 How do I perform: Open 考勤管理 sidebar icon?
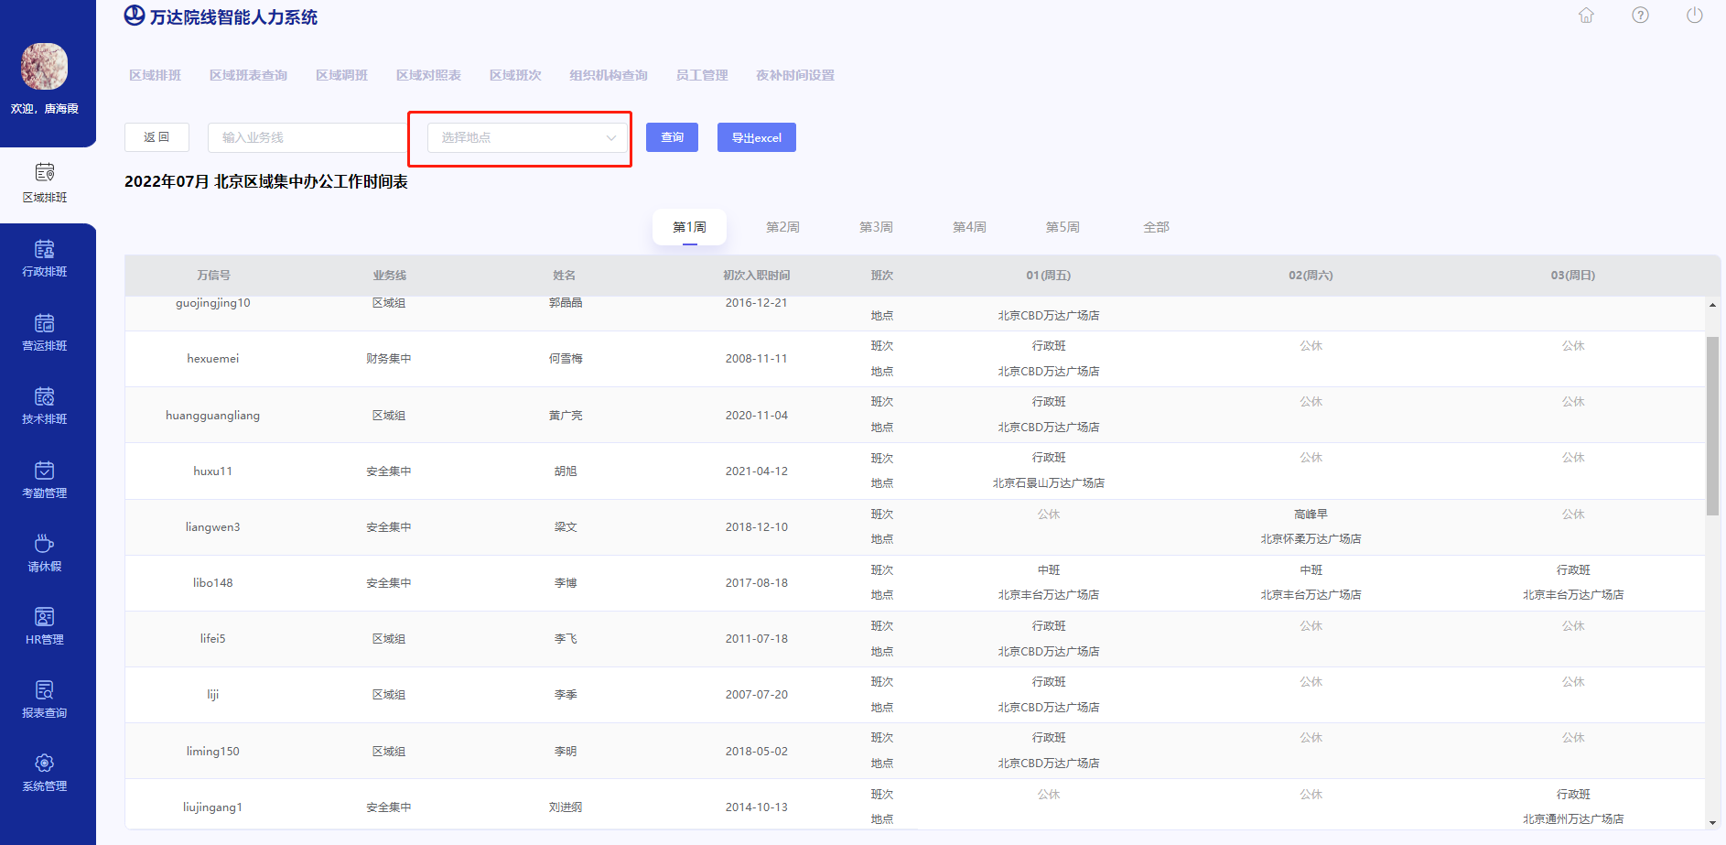click(x=45, y=471)
